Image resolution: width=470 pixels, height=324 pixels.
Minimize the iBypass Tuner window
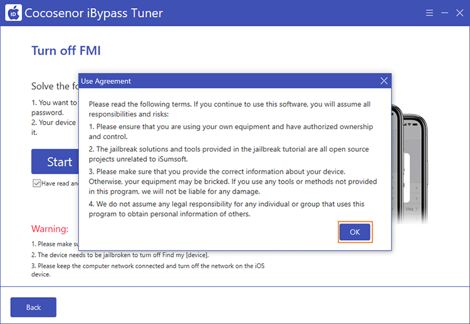click(444, 13)
